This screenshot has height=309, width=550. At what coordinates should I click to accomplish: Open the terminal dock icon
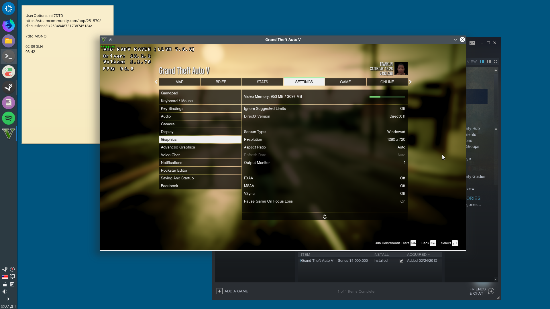[9, 56]
